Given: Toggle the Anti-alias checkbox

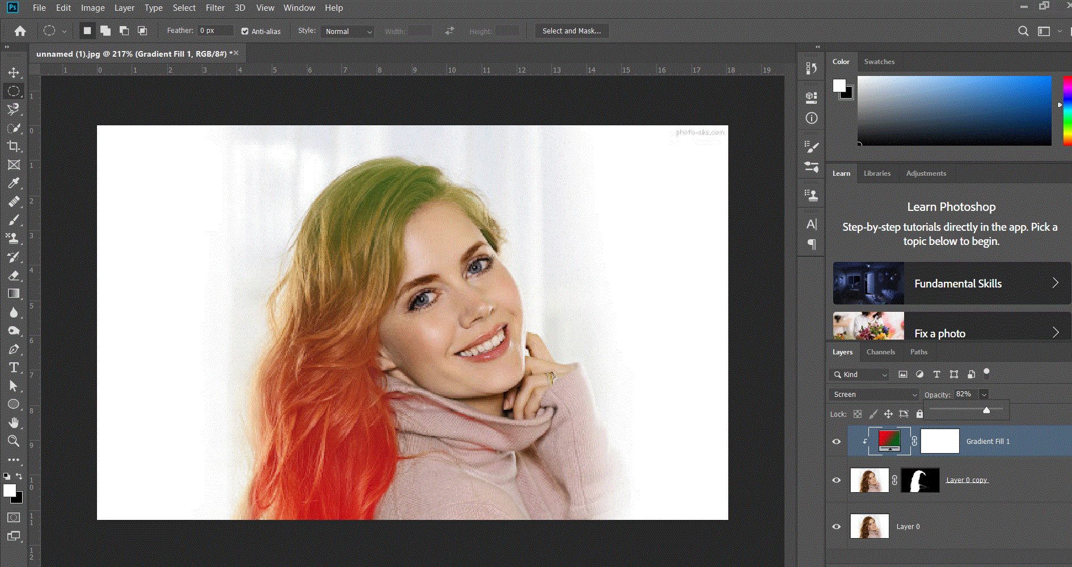Looking at the screenshot, I should [x=245, y=31].
